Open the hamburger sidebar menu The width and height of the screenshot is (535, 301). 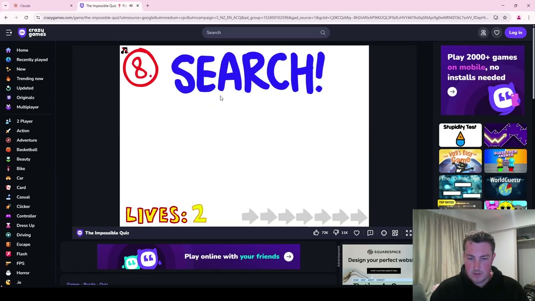pyautogui.click(x=9, y=33)
